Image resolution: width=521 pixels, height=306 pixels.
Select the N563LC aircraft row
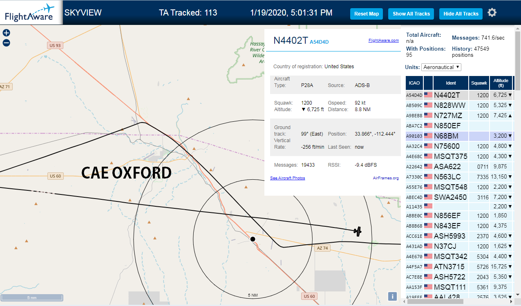click(460, 177)
